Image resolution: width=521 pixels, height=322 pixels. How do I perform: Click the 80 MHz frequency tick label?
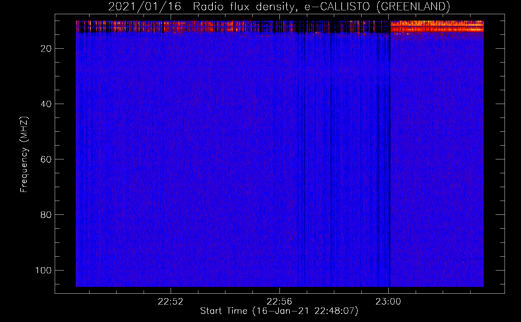(x=46, y=215)
